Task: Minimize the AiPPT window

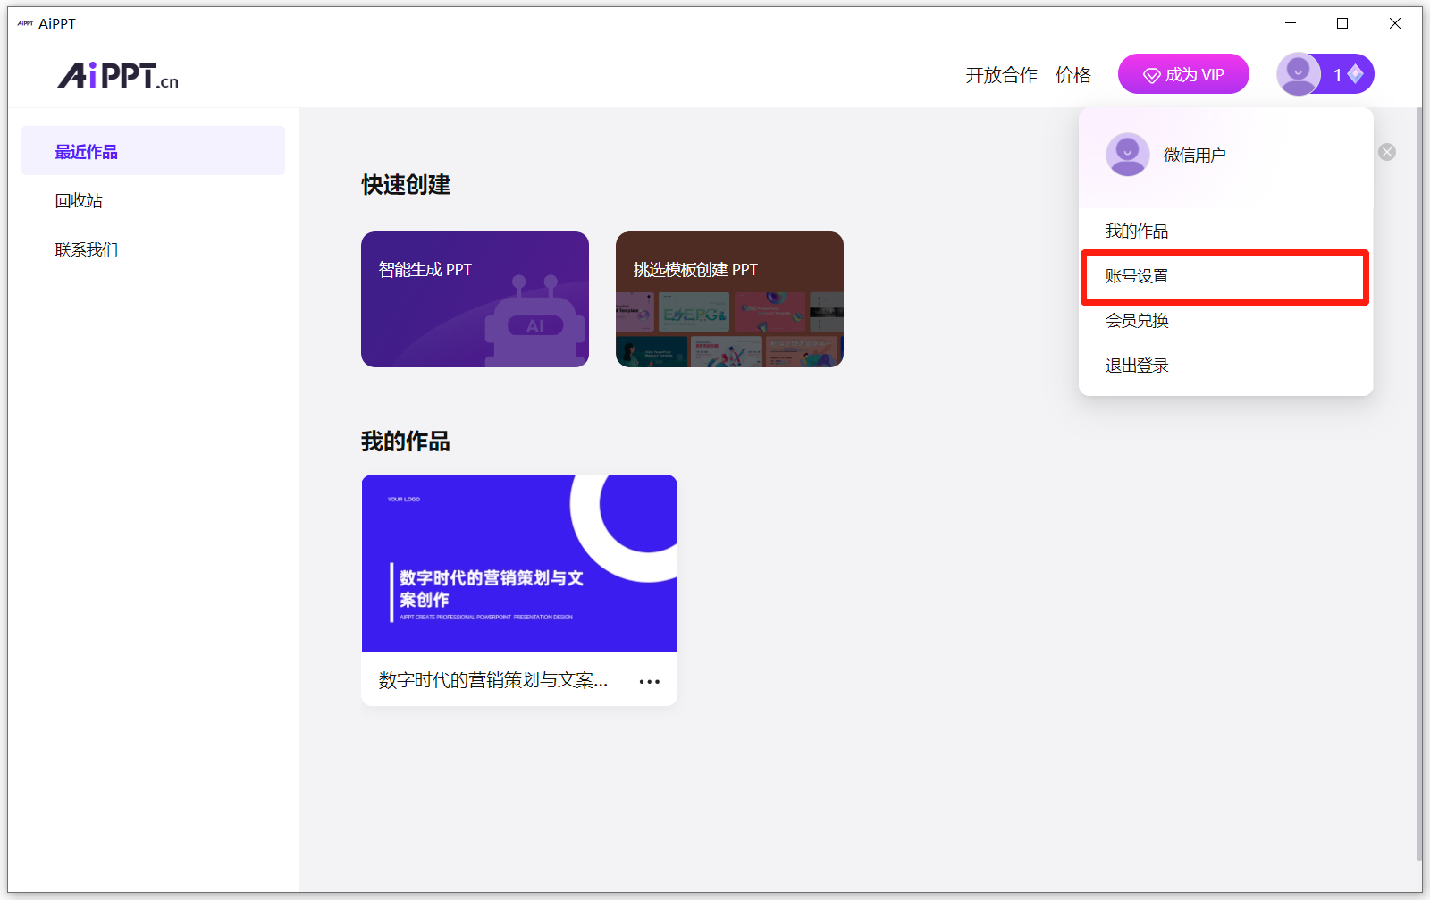Action: pos(1291,23)
